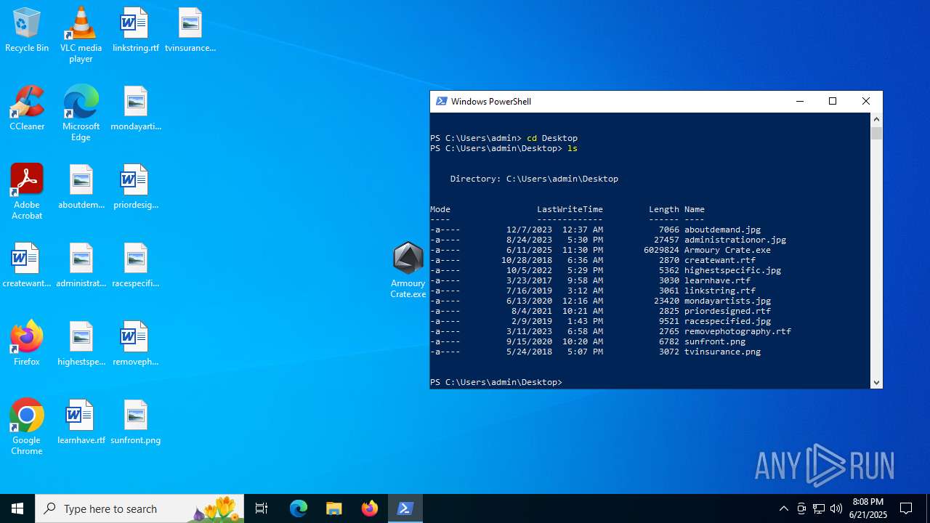Click highestspecific.jpg in the listing

732,270
